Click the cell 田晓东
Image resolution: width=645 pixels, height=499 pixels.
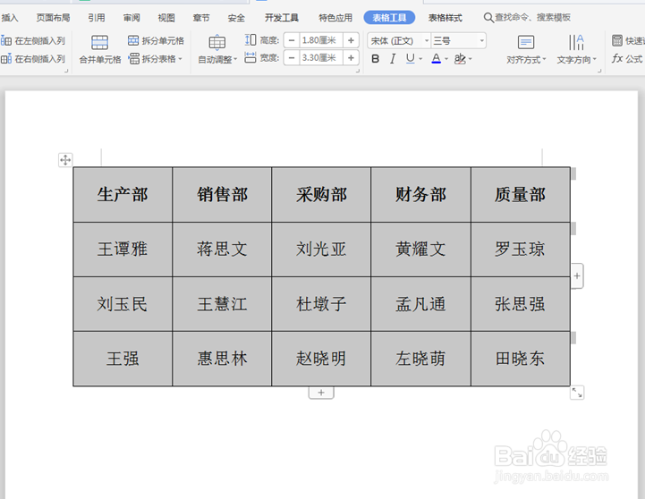(x=521, y=359)
